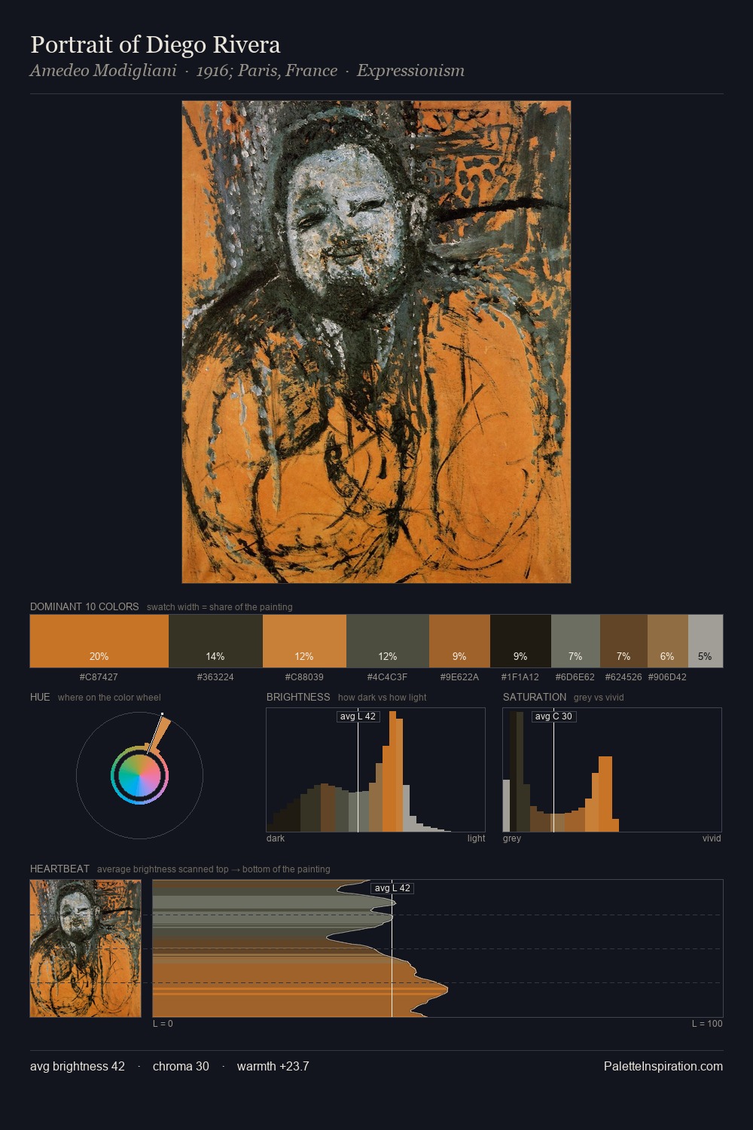The width and height of the screenshot is (753, 1130).
Task: Click the hex code #624526
Action: click(x=623, y=677)
